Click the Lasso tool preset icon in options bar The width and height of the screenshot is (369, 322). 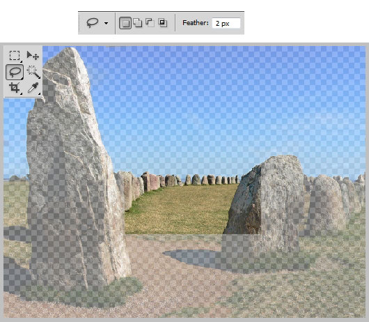tap(93, 23)
